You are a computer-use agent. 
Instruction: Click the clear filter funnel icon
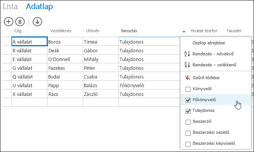click(x=187, y=78)
